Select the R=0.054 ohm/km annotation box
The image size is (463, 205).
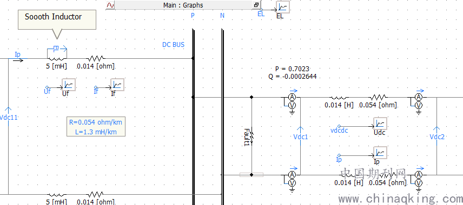pyautogui.click(x=96, y=127)
